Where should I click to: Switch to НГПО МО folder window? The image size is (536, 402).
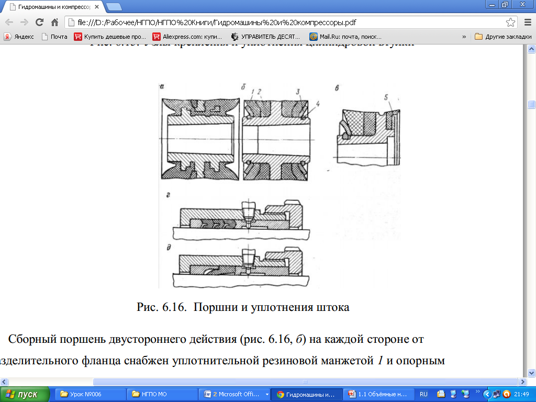click(x=162, y=394)
